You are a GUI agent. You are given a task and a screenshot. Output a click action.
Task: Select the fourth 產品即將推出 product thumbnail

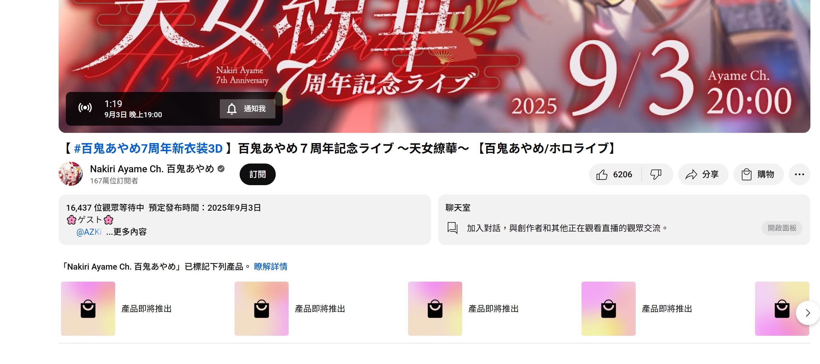tap(609, 308)
